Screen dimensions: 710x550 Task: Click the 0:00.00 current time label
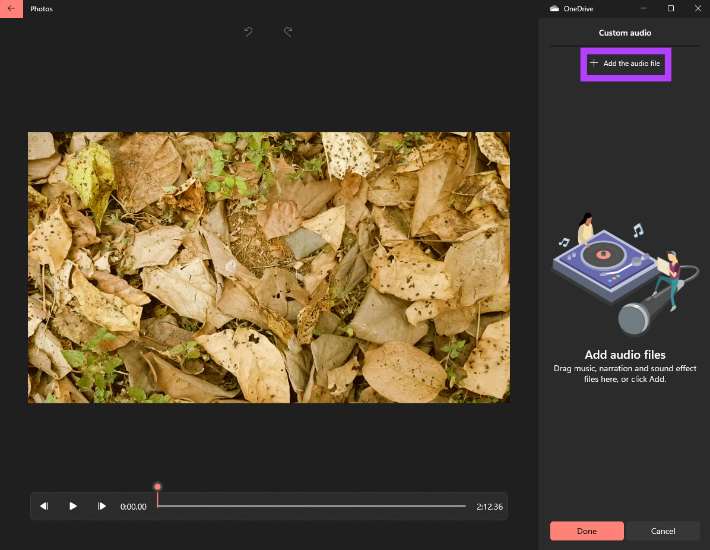(x=134, y=507)
